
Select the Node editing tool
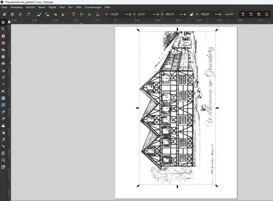tap(3, 29)
